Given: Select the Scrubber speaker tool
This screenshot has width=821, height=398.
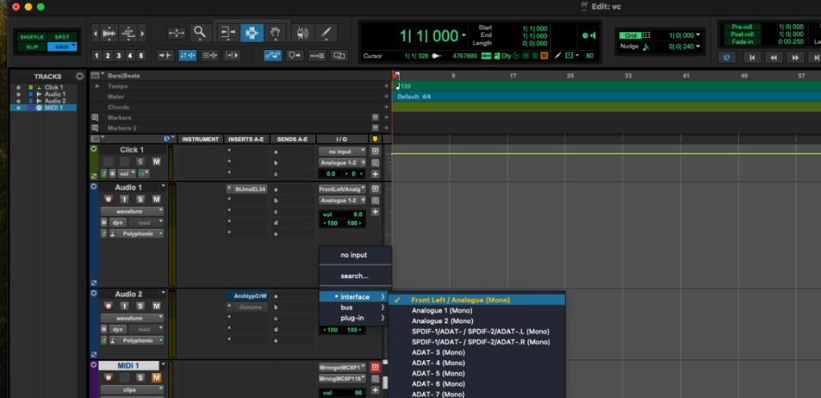Looking at the screenshot, I should (302, 33).
